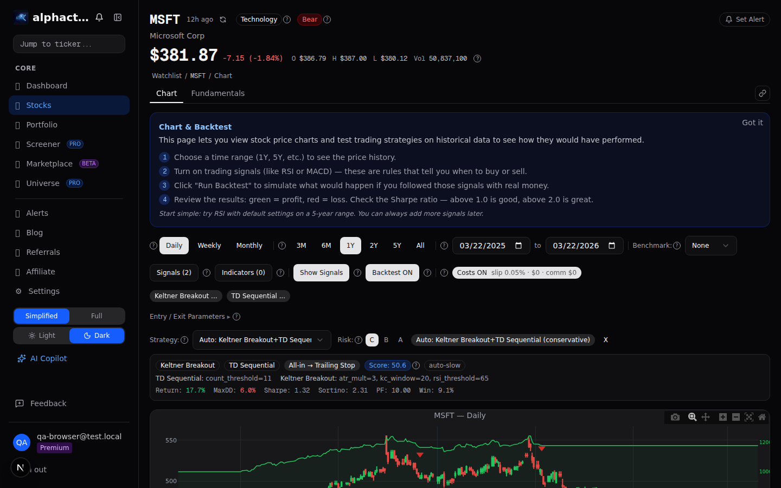Click the share link icon above the chart
This screenshot has width=781, height=488.
[x=763, y=93]
